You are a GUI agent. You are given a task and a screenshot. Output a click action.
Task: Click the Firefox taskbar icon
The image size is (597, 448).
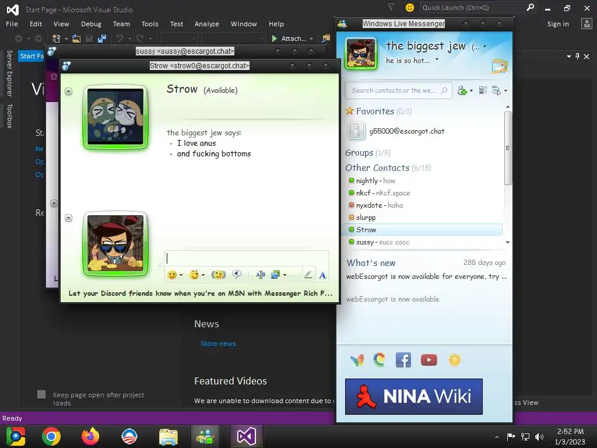(90, 436)
